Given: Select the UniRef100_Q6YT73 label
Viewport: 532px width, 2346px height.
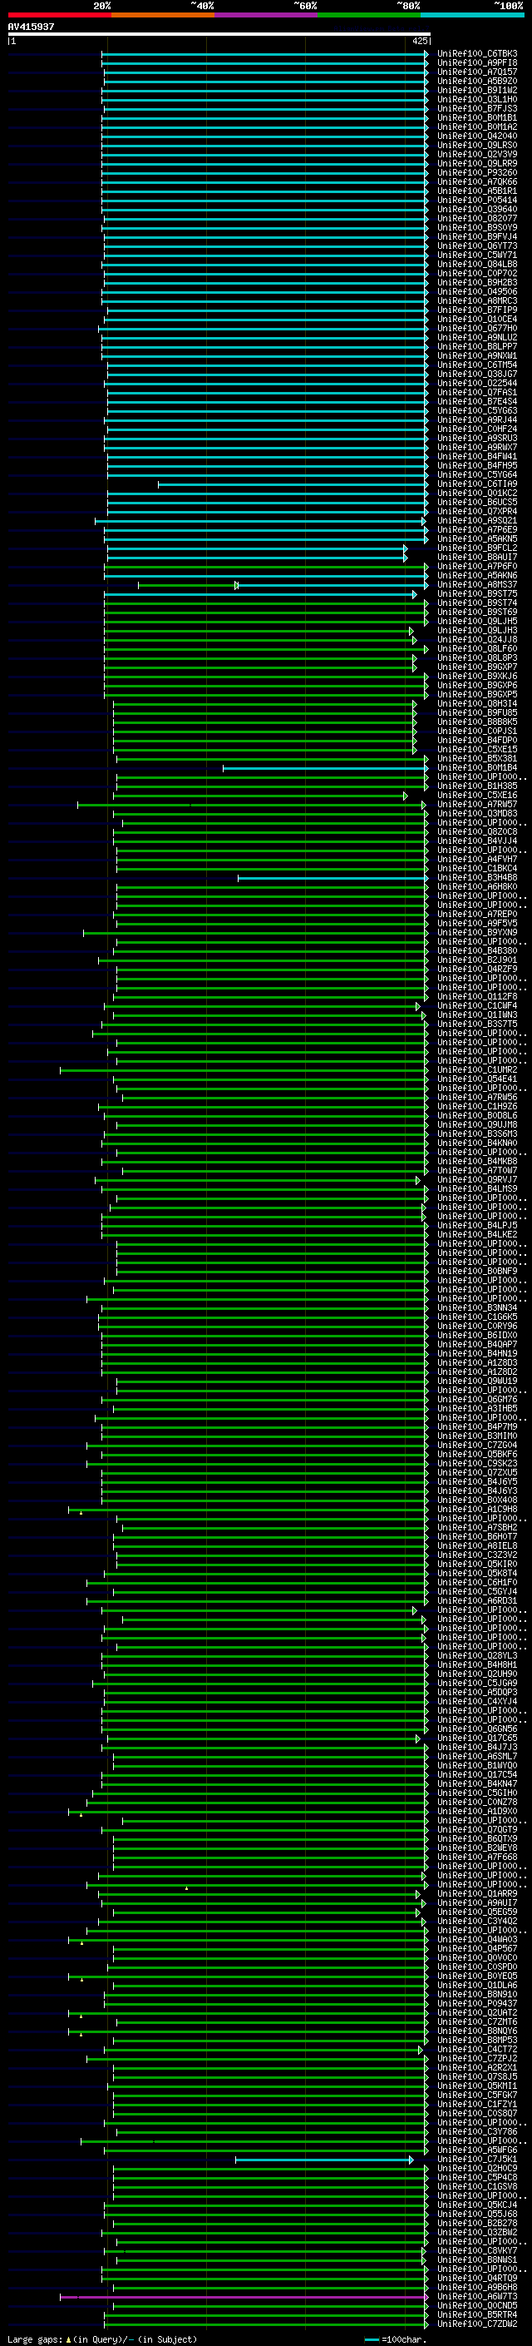Looking at the screenshot, I should (476, 246).
